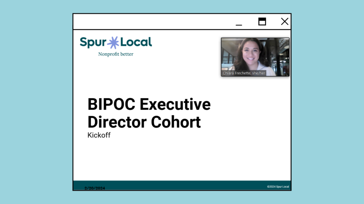Screen dimensions: 364x204
Task: Click the 'Nonprofit better' tagline
Action: (x=116, y=54)
